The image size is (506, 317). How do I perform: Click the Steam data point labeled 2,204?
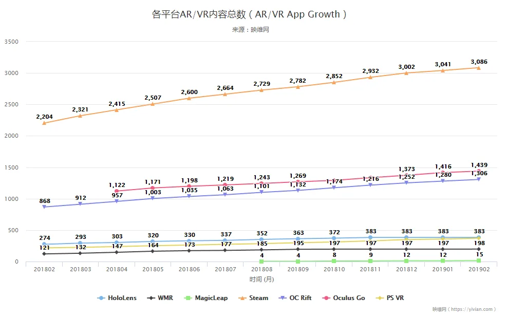(44, 123)
